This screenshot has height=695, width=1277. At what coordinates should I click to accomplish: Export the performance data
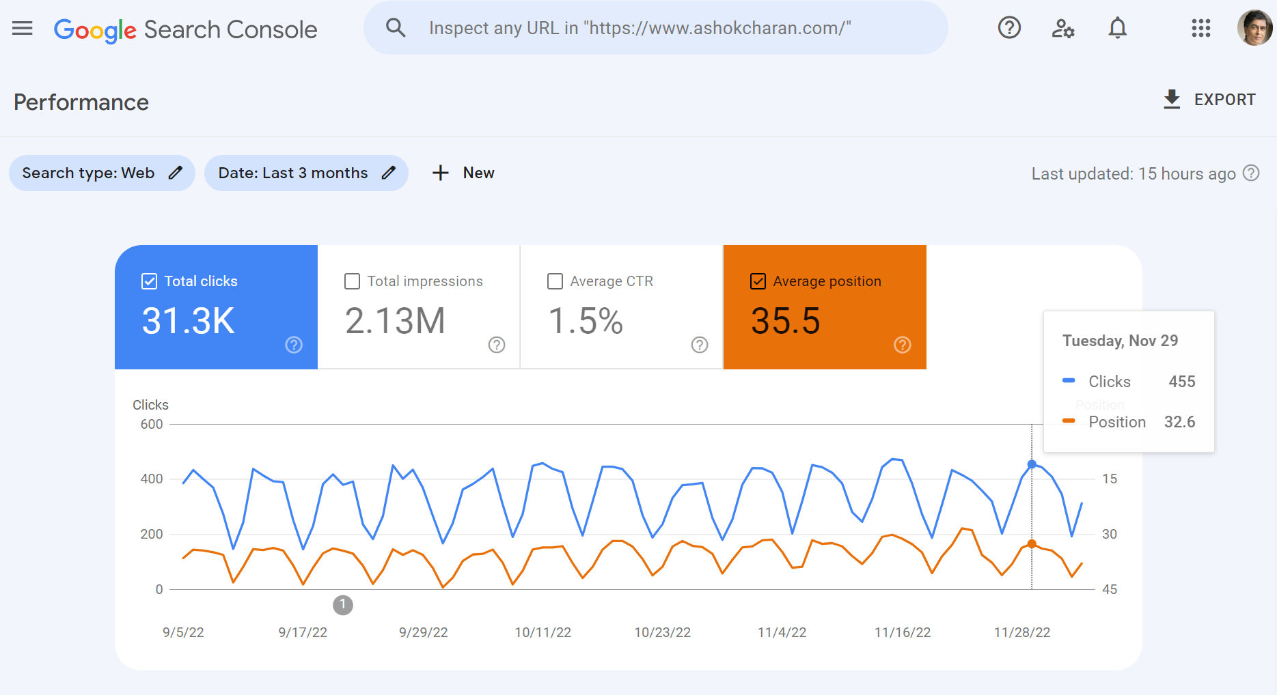1209,100
